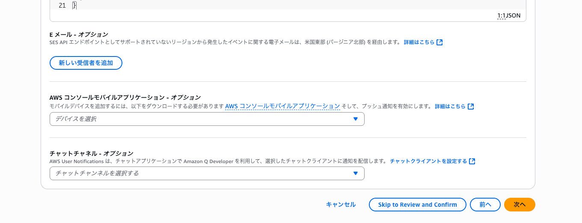The height and width of the screenshot is (223, 582).
Task: Proceed with the orange 次へ button
Action: tap(520, 205)
